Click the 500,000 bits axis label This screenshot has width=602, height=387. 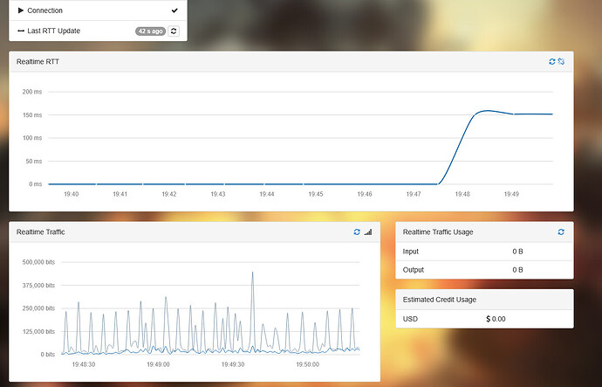coord(38,262)
